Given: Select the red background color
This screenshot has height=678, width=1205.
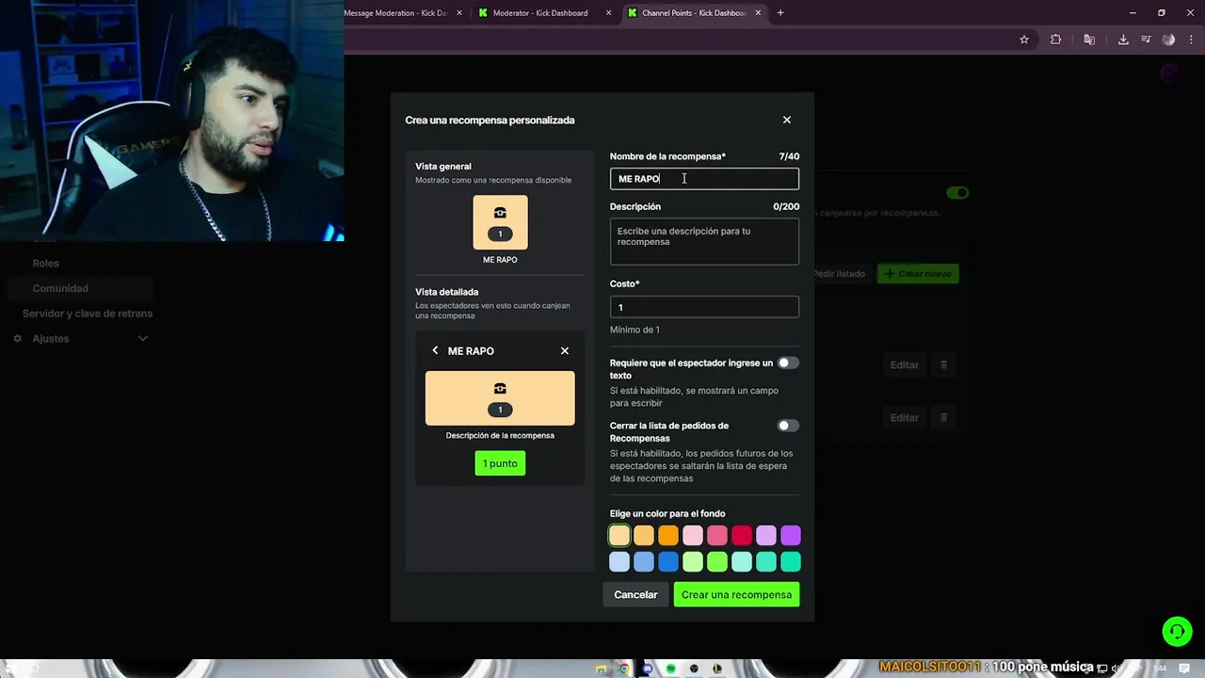Looking at the screenshot, I should (x=742, y=536).
